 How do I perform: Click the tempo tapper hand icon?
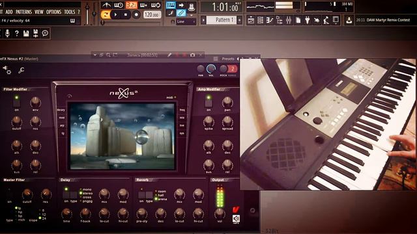(x=317, y=20)
